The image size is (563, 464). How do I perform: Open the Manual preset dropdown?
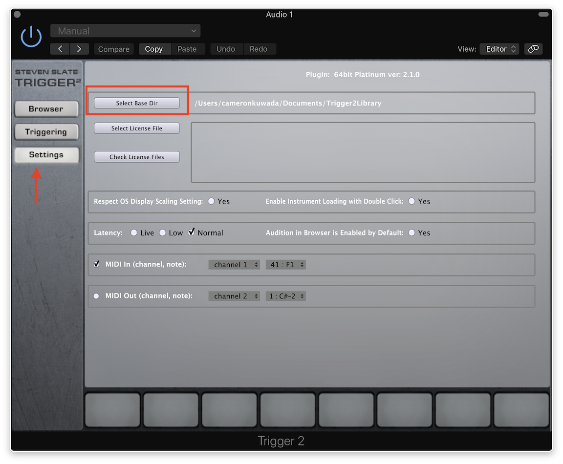click(125, 31)
